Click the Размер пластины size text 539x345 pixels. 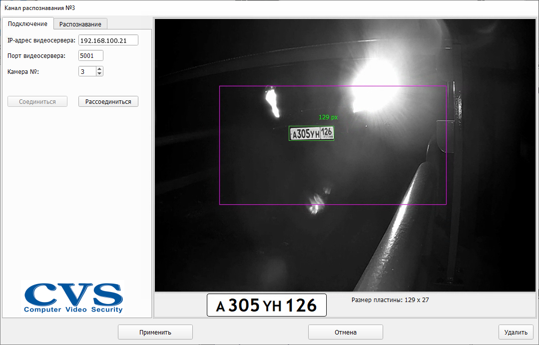click(390, 300)
